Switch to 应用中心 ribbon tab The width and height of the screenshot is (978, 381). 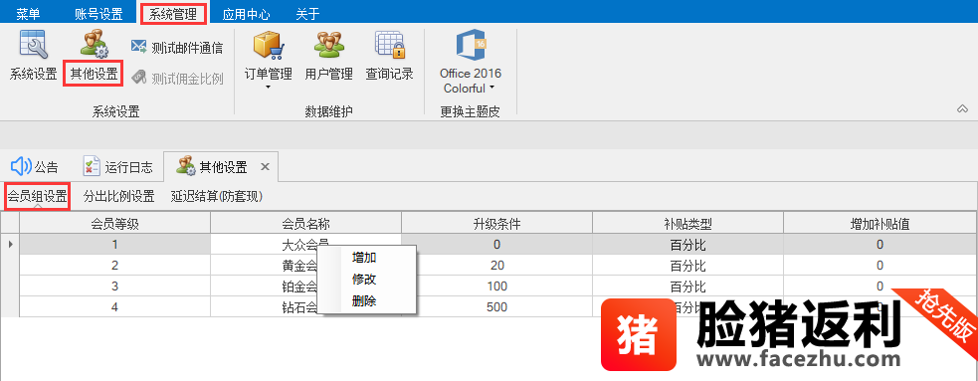[x=246, y=14]
